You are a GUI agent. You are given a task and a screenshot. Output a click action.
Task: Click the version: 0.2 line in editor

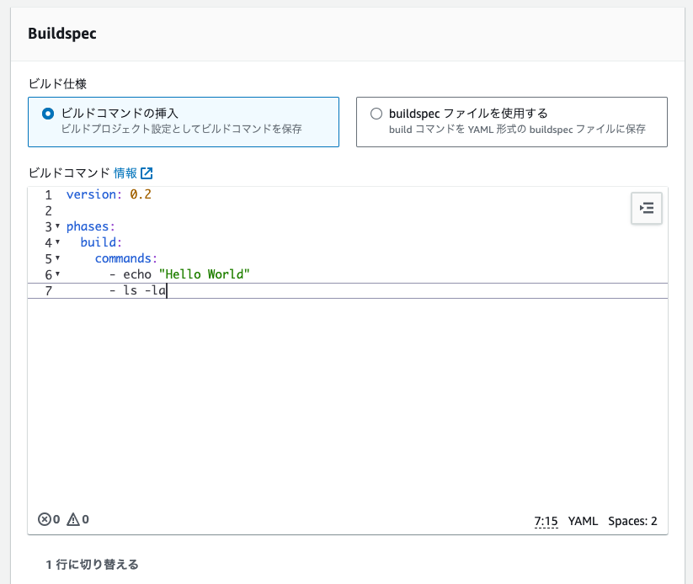coord(109,194)
